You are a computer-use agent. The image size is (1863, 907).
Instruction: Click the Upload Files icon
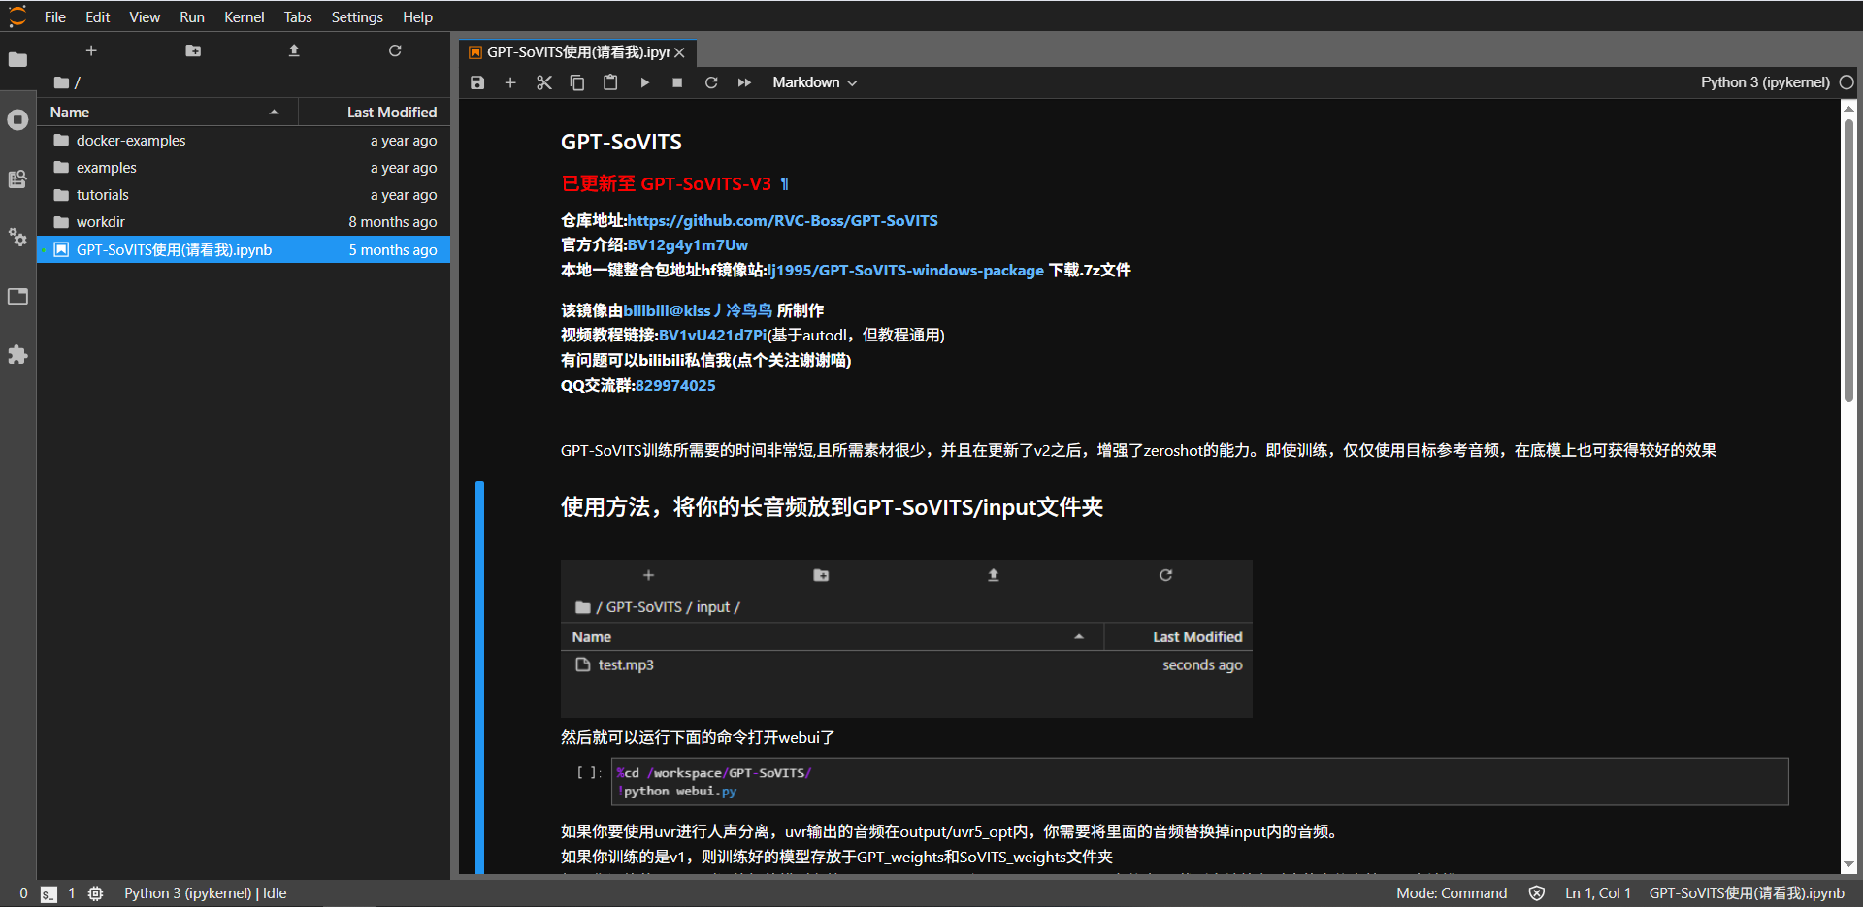[294, 50]
